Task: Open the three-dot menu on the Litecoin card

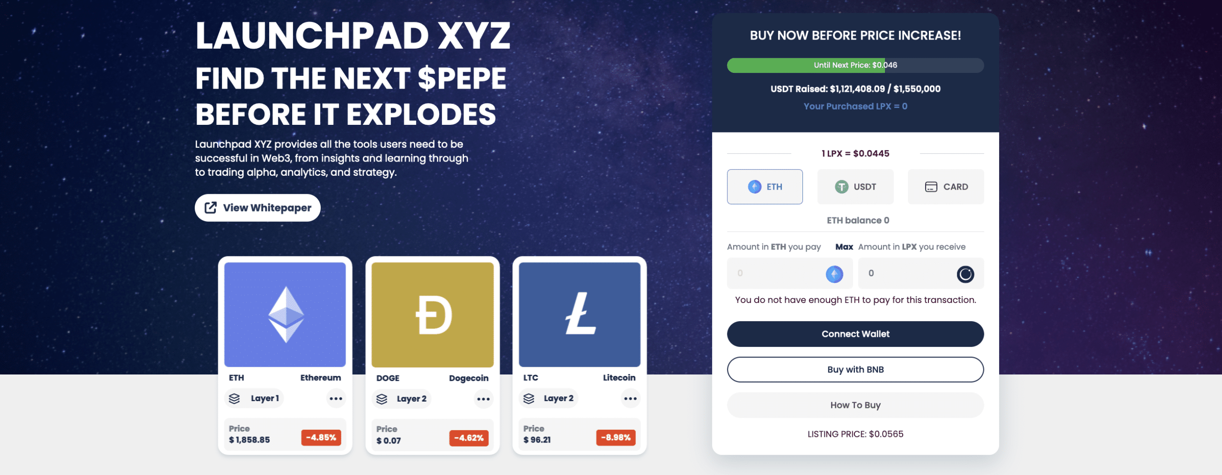Action: point(631,398)
